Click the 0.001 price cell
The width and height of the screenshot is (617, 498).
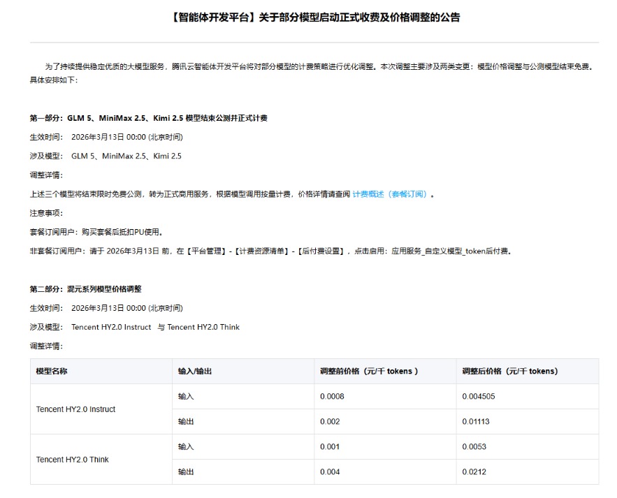point(330,447)
